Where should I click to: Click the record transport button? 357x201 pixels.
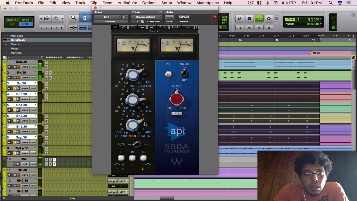(x=269, y=19)
